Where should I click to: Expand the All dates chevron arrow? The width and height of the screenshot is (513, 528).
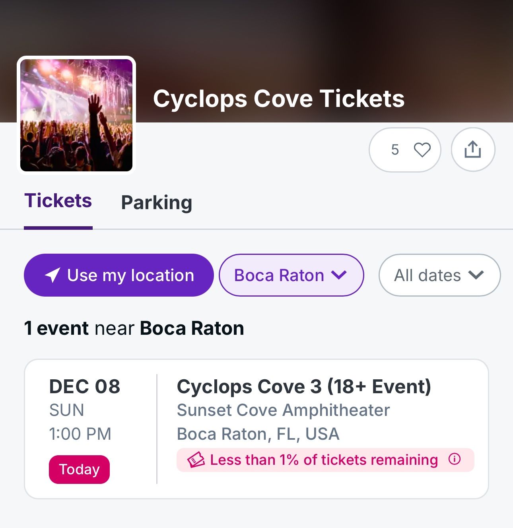tap(476, 275)
